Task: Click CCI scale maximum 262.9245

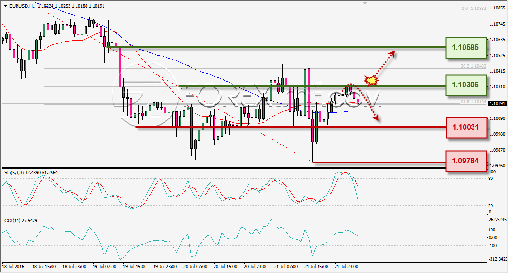Action: point(497,220)
